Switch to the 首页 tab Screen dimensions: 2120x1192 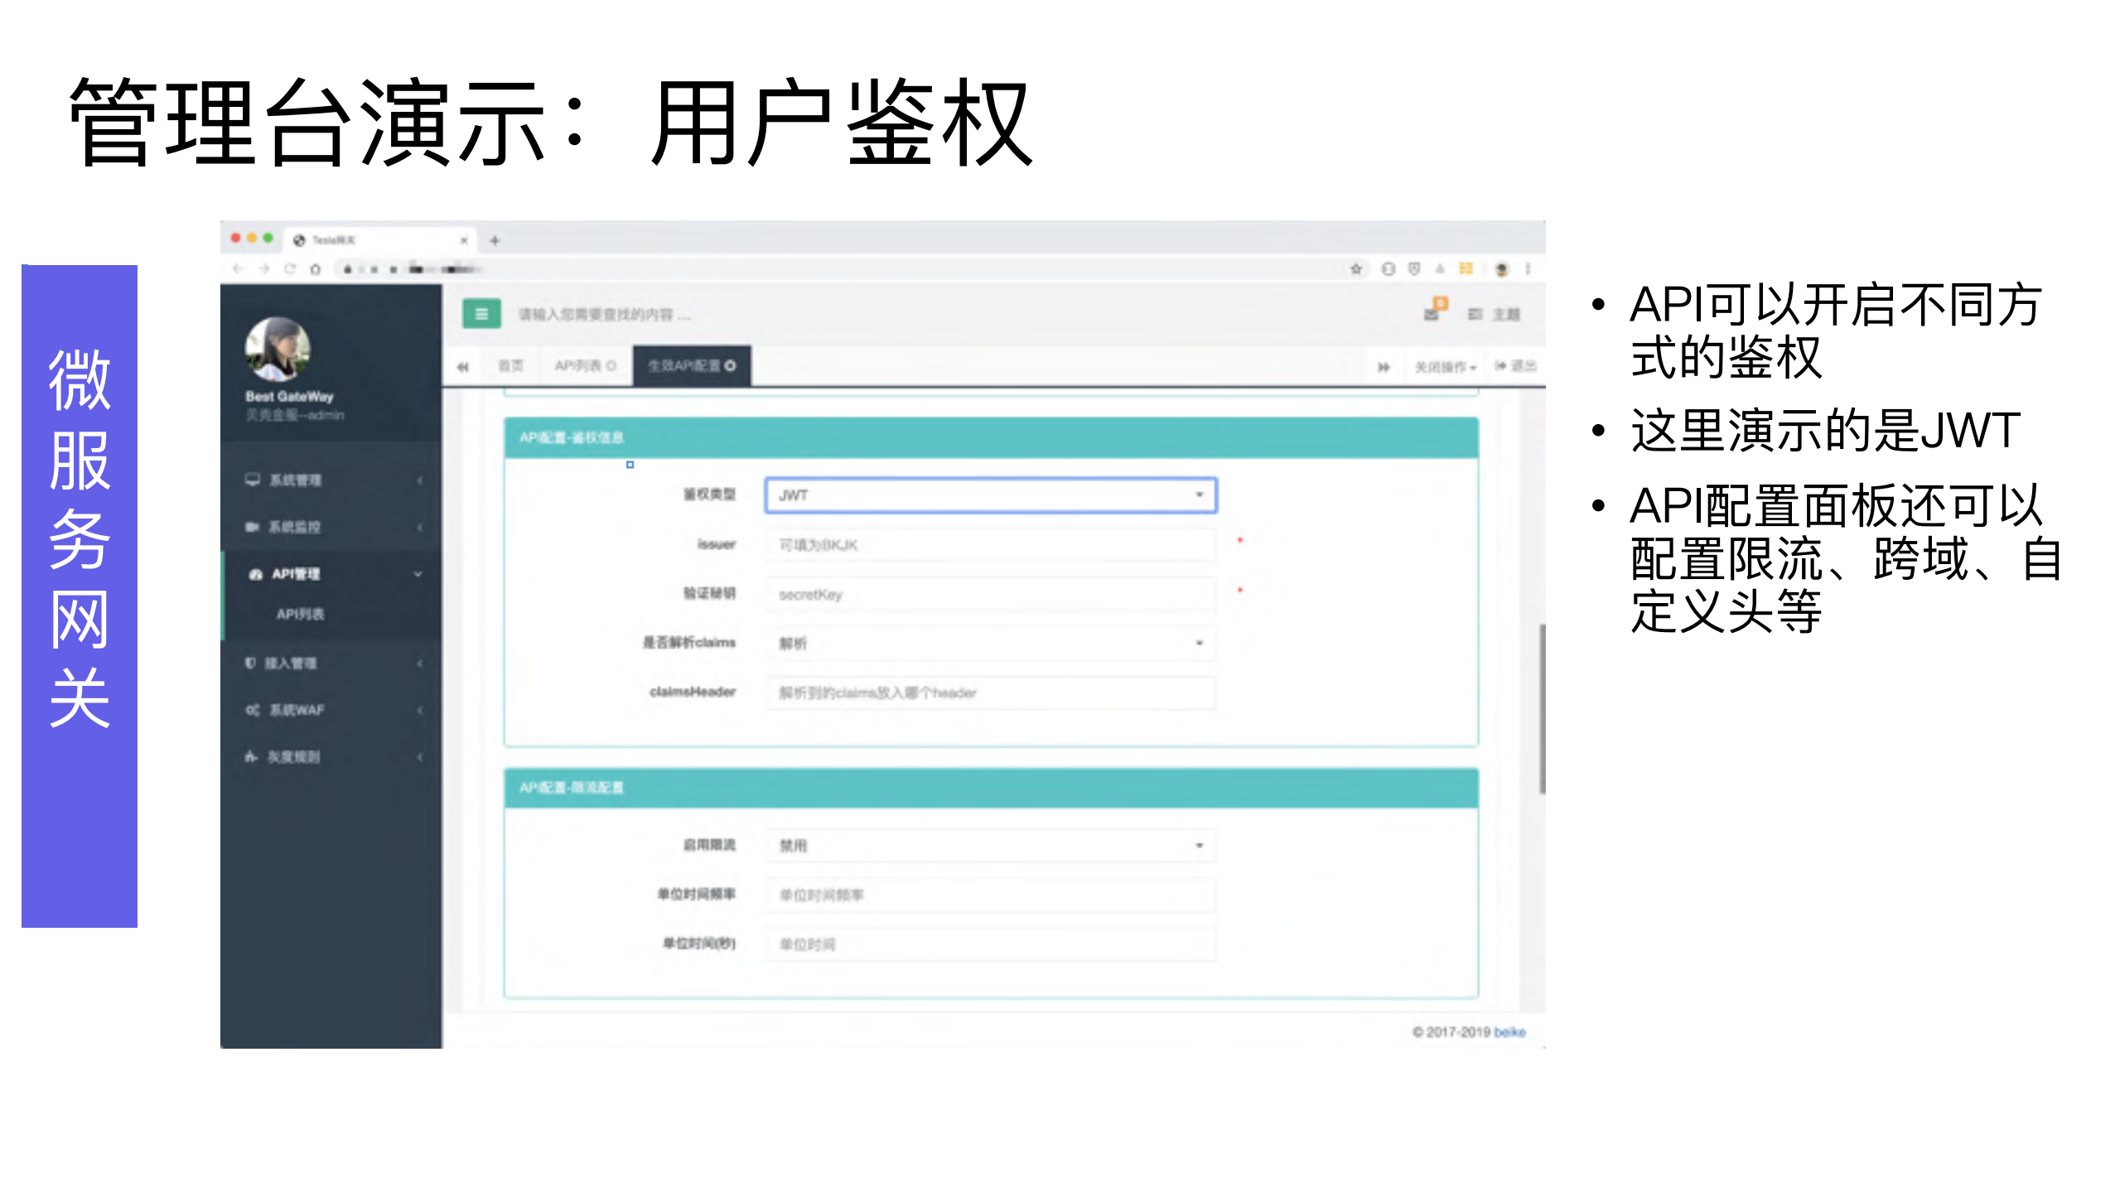click(x=512, y=365)
